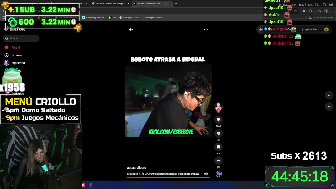Mute the TikTok video with speaker icon
Screen dimensions: 336x189
[x=130, y=30]
